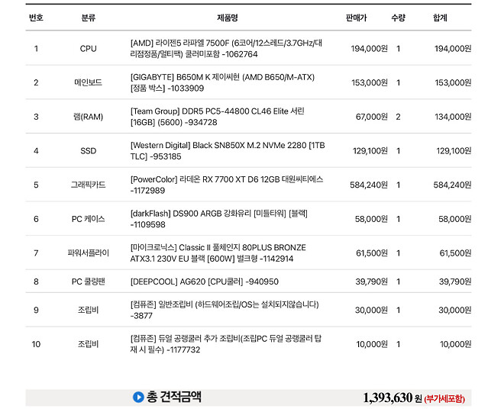Select the 램(RAM) category cell
This screenshot has height=412, width=504.
(88, 117)
